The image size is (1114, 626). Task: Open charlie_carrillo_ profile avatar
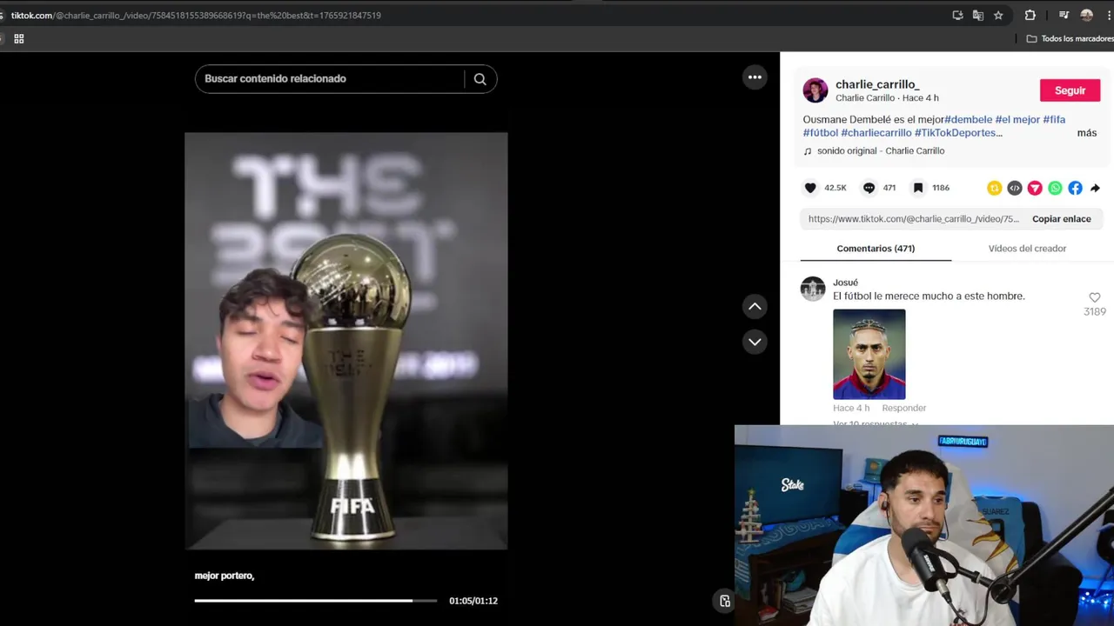coord(815,90)
